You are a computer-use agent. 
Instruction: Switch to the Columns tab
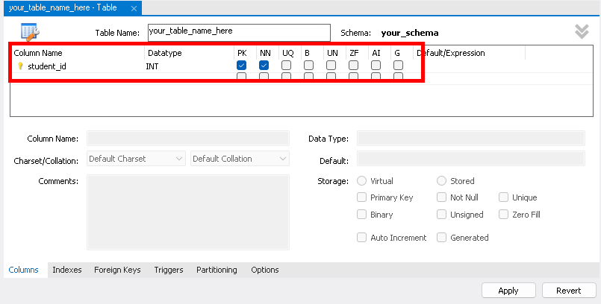coord(23,270)
